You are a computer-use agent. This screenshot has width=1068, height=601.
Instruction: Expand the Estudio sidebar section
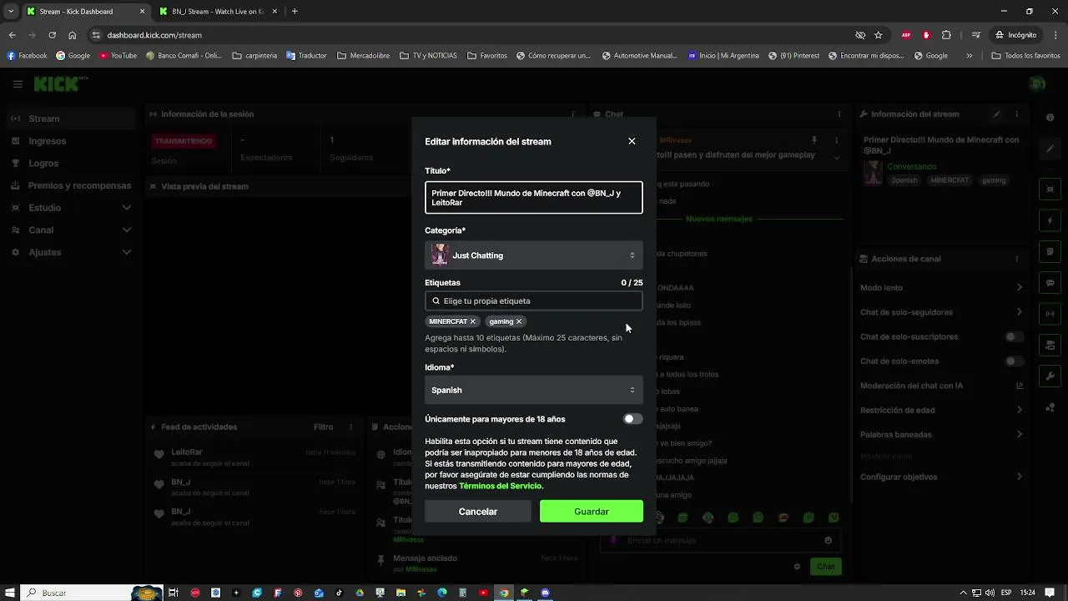(71, 208)
